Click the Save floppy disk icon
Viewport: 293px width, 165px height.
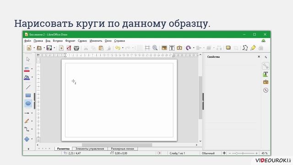tap(49, 48)
